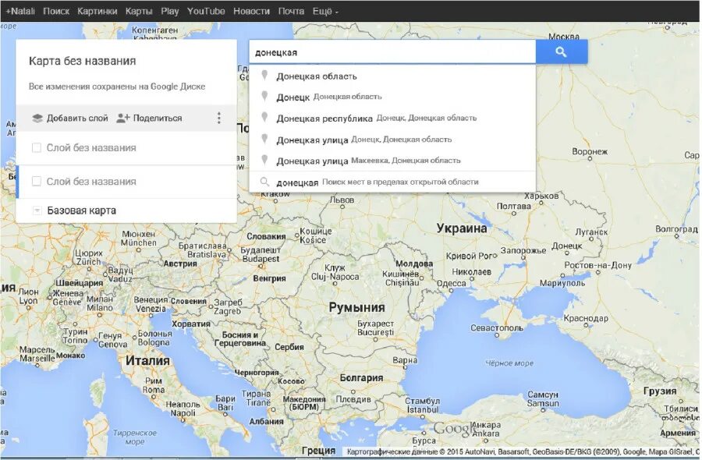Expand the Базовая карта dropdown arrow
This screenshot has width=702, height=460.
coord(37,211)
